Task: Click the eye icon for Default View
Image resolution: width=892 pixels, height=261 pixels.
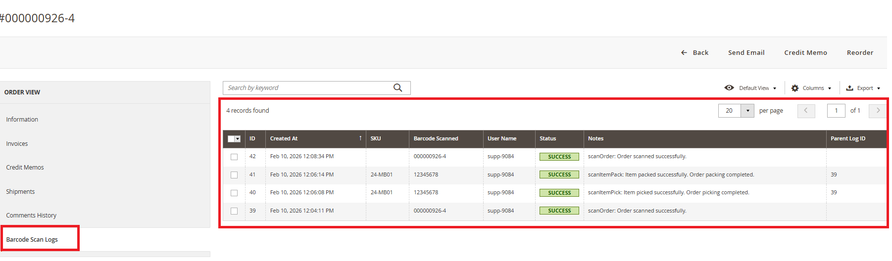Action: [729, 88]
